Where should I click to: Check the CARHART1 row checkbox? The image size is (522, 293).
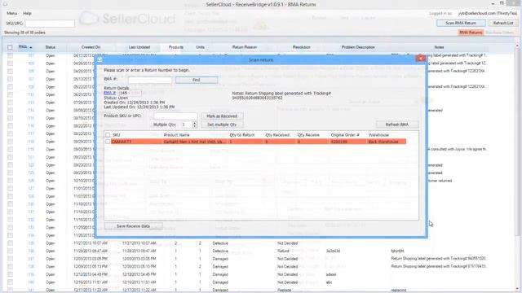[x=108, y=142]
